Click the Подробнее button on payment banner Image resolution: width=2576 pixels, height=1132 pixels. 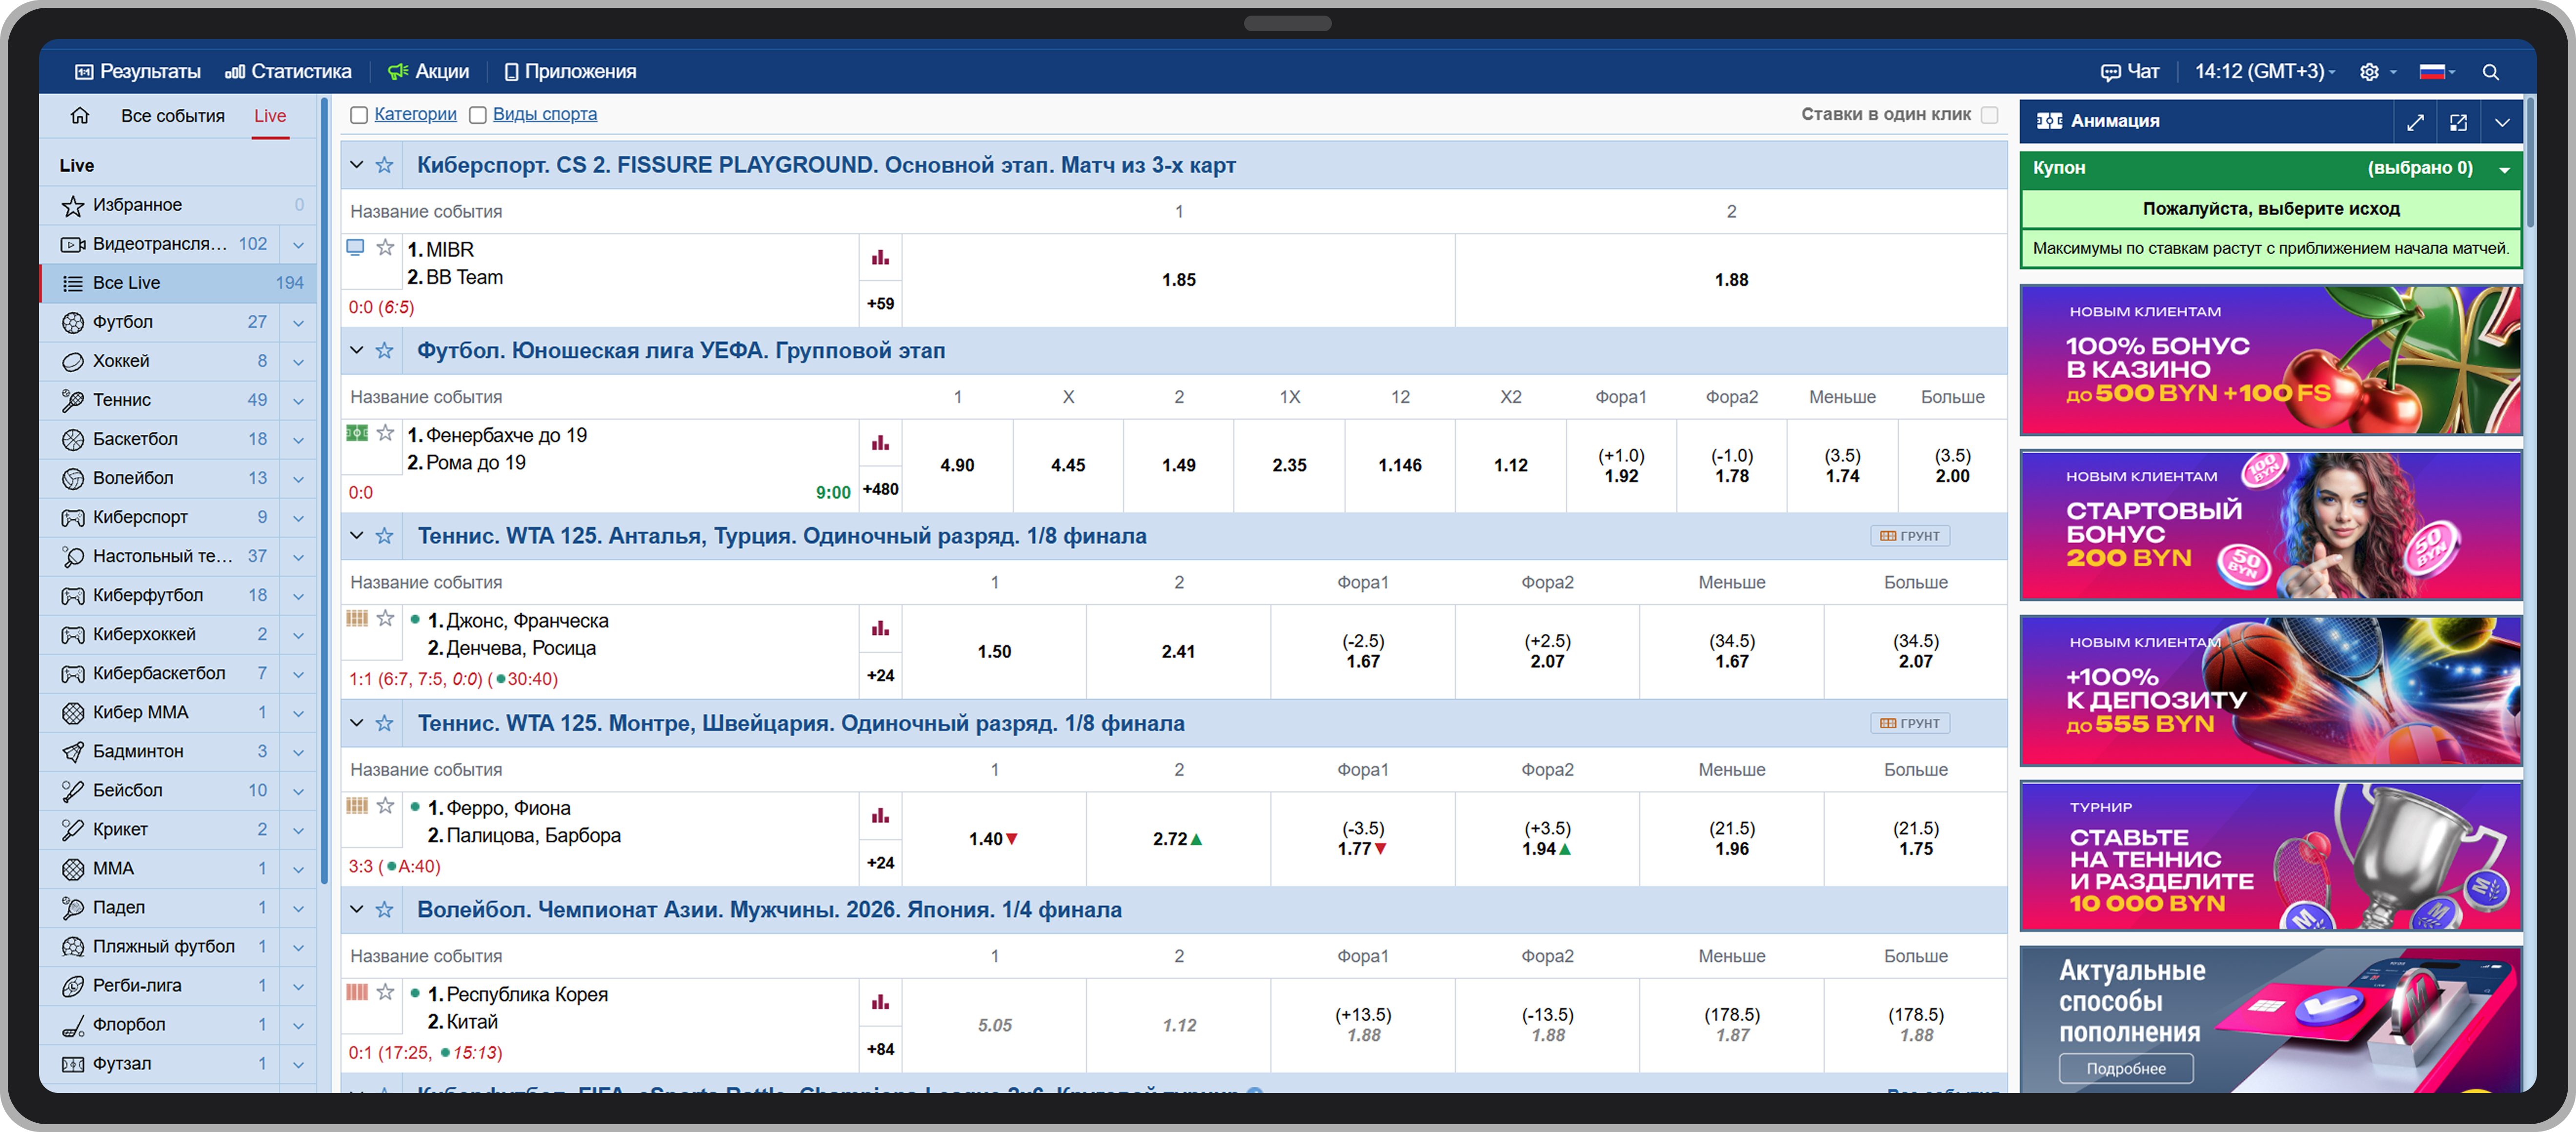pos(2126,1068)
